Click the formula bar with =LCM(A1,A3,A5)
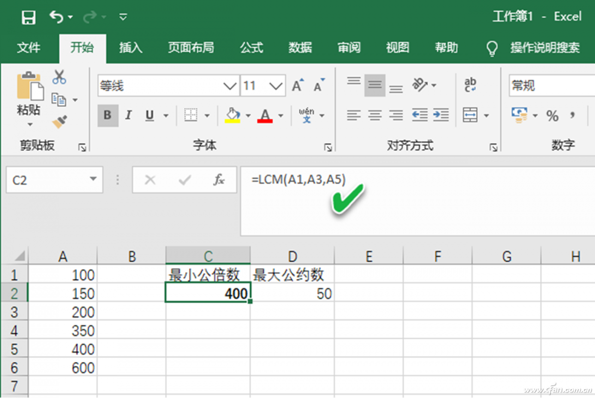 417,201
